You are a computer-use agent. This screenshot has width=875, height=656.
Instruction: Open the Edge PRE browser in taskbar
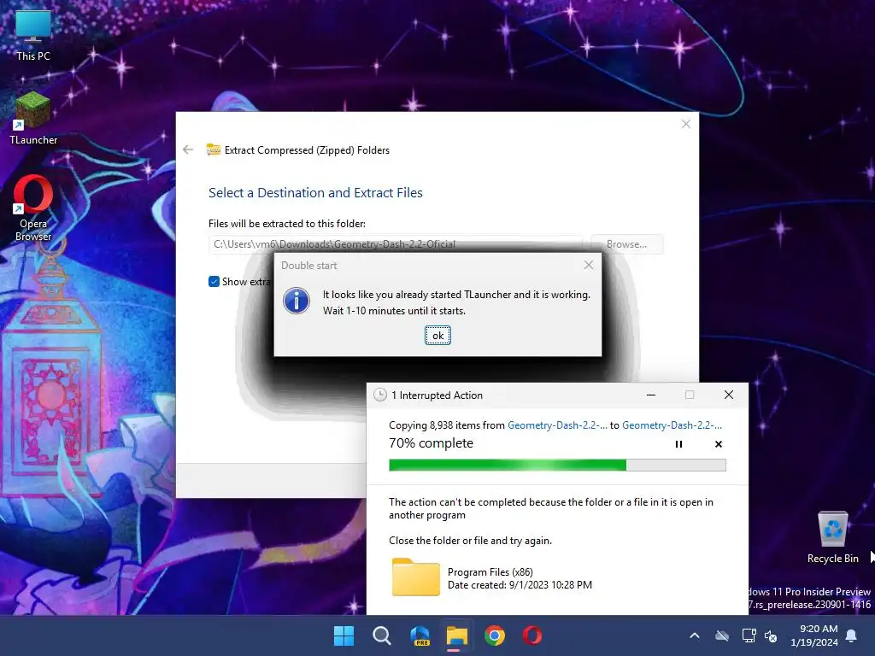tap(420, 635)
